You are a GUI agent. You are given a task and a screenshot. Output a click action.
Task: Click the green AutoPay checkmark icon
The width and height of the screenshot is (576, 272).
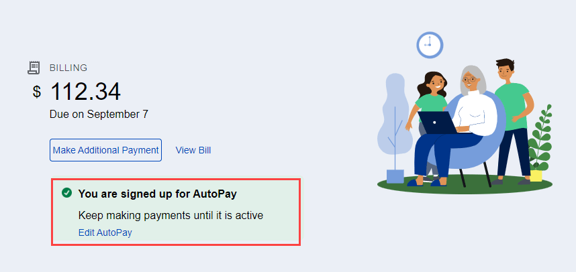[x=66, y=193]
